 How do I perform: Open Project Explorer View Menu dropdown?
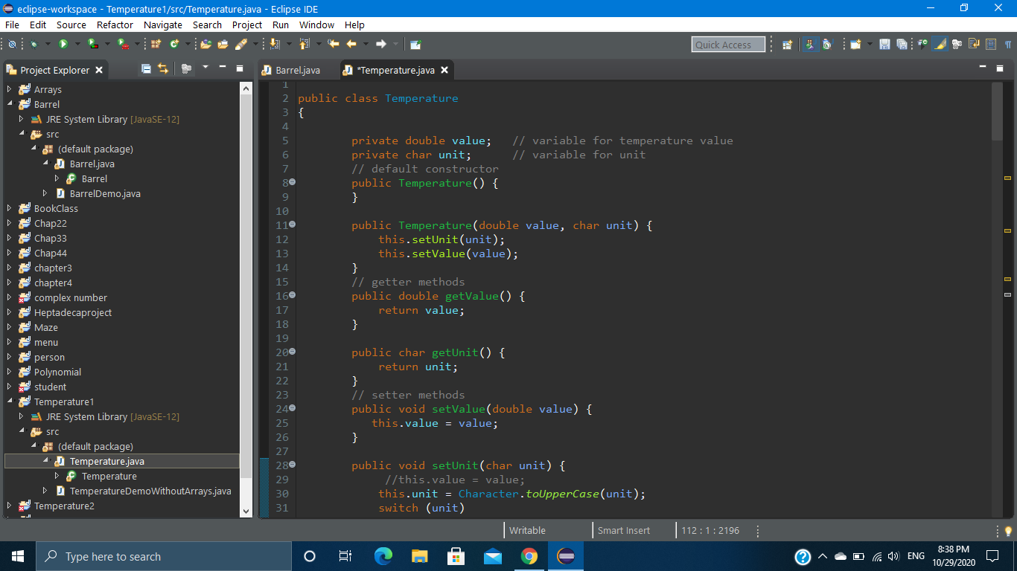click(205, 68)
